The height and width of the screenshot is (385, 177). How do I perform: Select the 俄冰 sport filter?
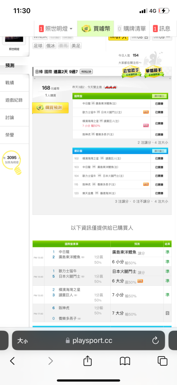[51, 46]
